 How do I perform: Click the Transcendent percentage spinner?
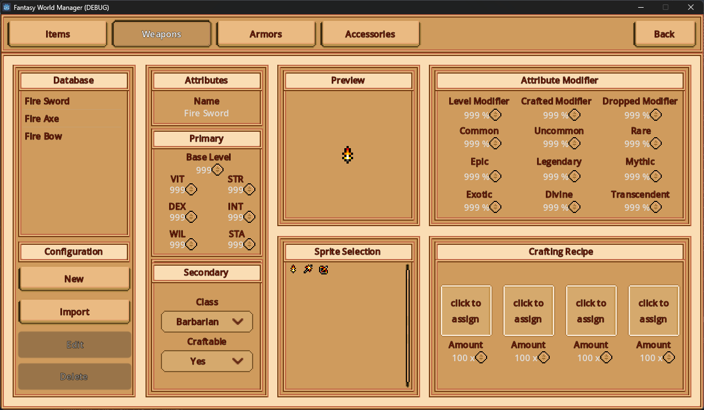[x=656, y=207]
